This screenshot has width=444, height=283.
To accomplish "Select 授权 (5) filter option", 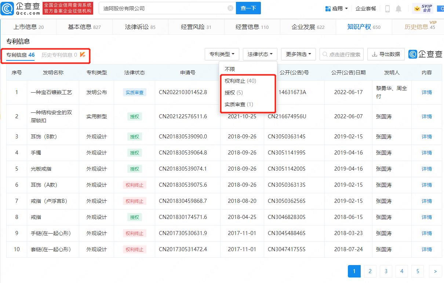I will 234,93.
